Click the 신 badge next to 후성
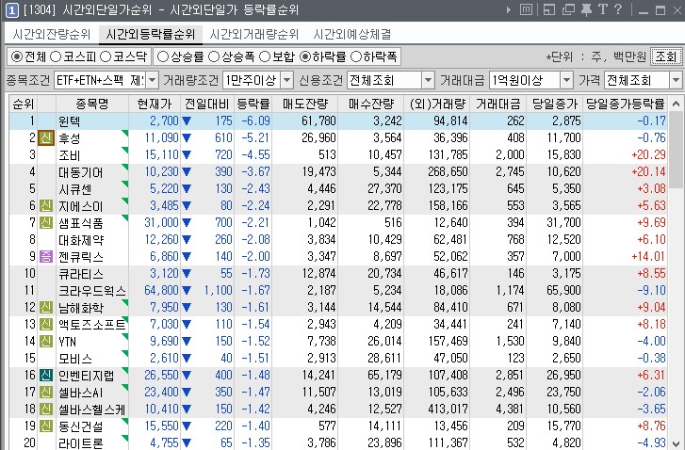Viewport: 685px width, 450px height. tap(46, 138)
